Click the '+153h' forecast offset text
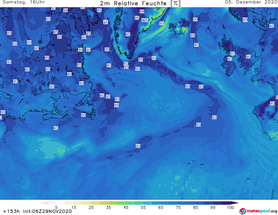The height and width of the screenshot is (215, 278). (11, 211)
